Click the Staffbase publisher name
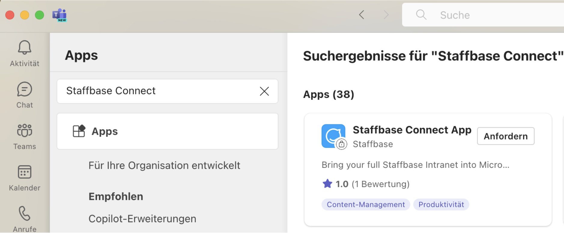Image resolution: width=564 pixels, height=233 pixels. [373, 144]
